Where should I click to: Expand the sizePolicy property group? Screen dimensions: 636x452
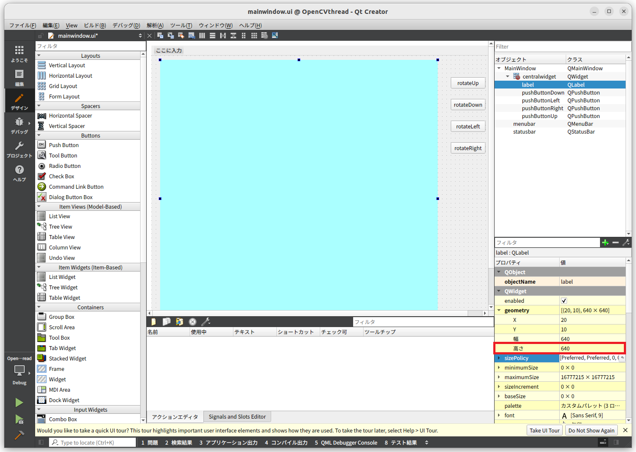499,358
